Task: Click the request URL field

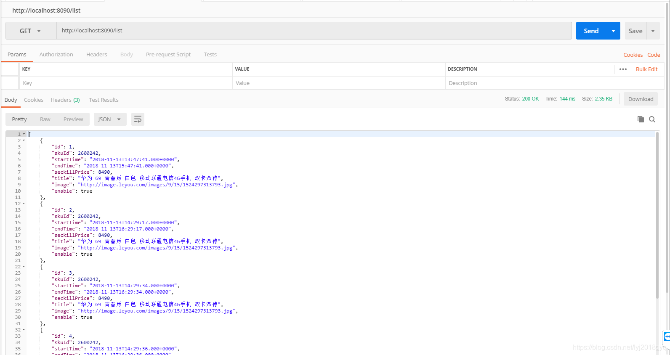Action: (x=314, y=31)
